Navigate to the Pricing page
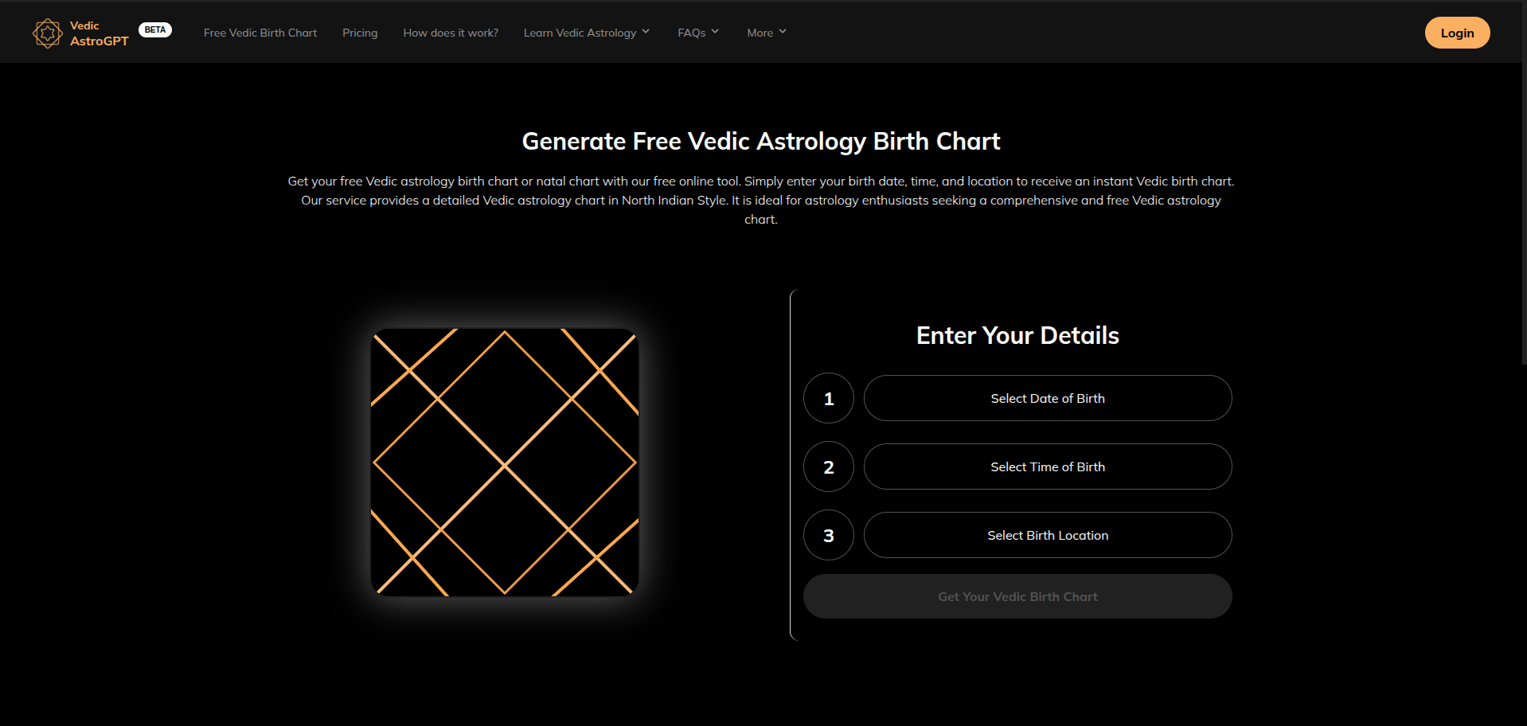The width and height of the screenshot is (1527, 726). (x=359, y=33)
